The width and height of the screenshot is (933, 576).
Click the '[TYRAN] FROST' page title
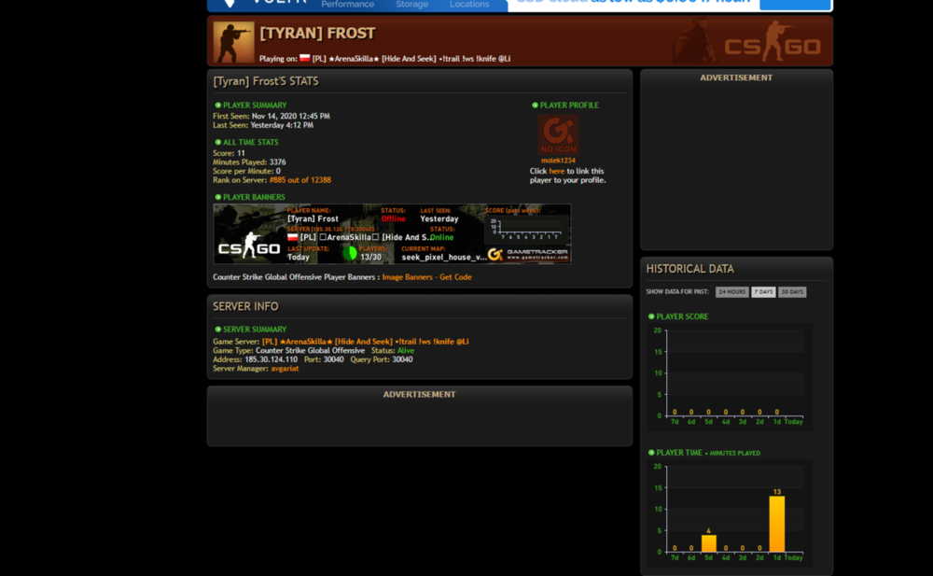point(317,33)
